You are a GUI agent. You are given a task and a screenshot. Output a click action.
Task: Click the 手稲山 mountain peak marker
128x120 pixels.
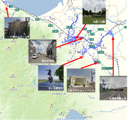(x=44, y=36)
